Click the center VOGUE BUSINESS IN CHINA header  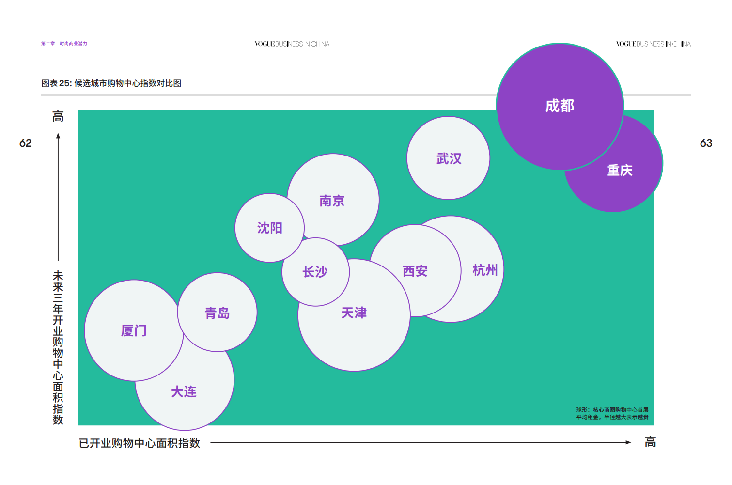pyautogui.click(x=292, y=44)
